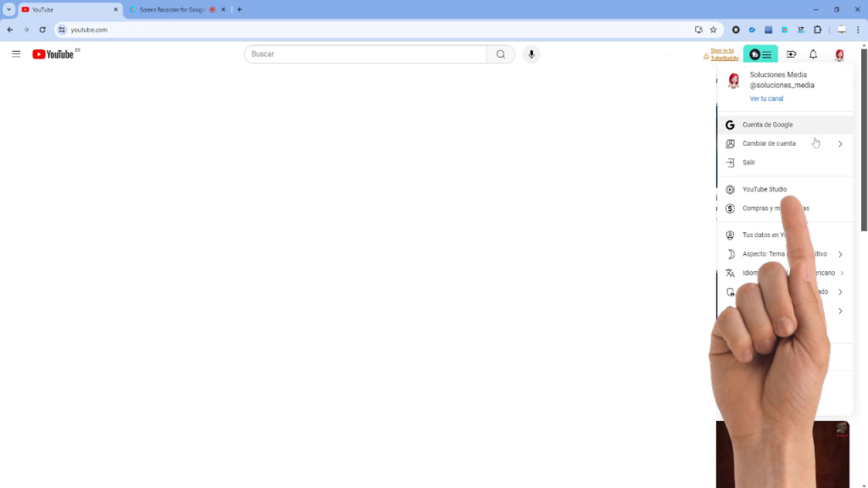Open the notifications bell
Screen dimensions: 868x488
813,54
